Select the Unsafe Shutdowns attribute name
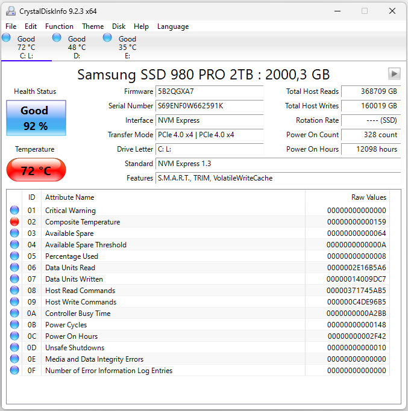The height and width of the screenshot is (411, 408). pos(75,348)
